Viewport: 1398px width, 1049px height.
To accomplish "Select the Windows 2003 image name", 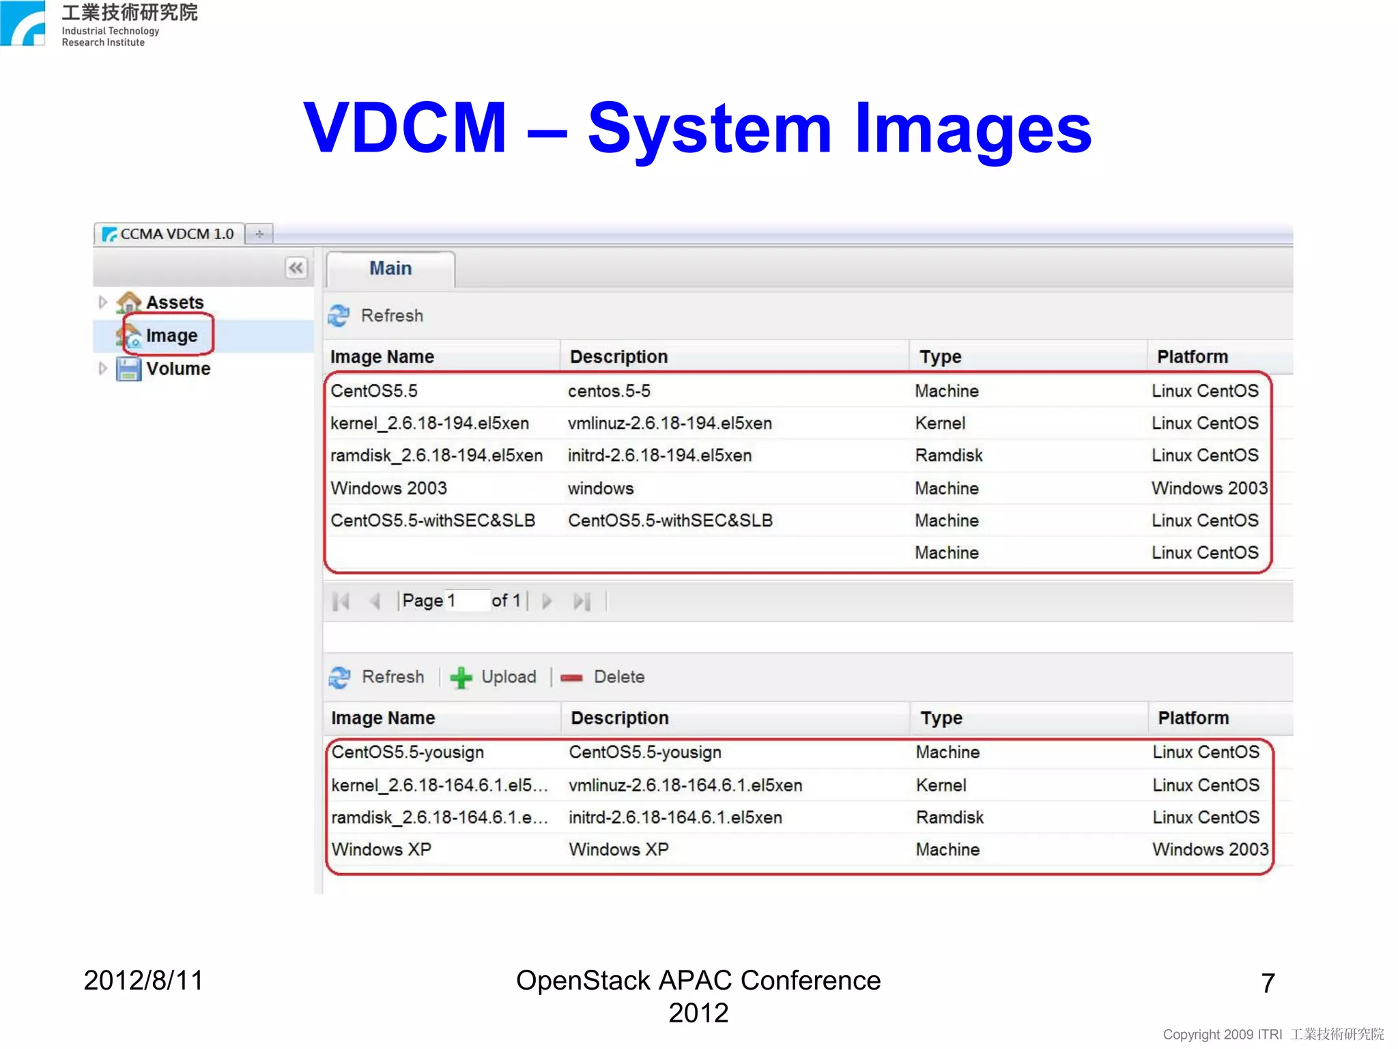I will [x=388, y=488].
